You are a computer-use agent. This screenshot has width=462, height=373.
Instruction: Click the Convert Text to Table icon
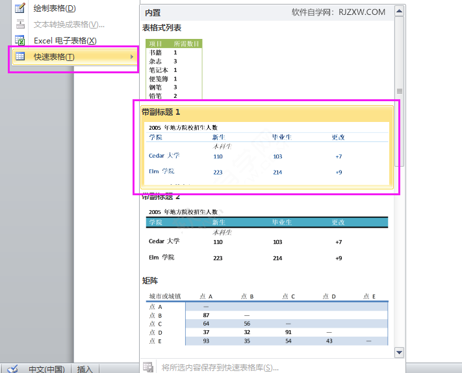pyautogui.click(x=20, y=24)
